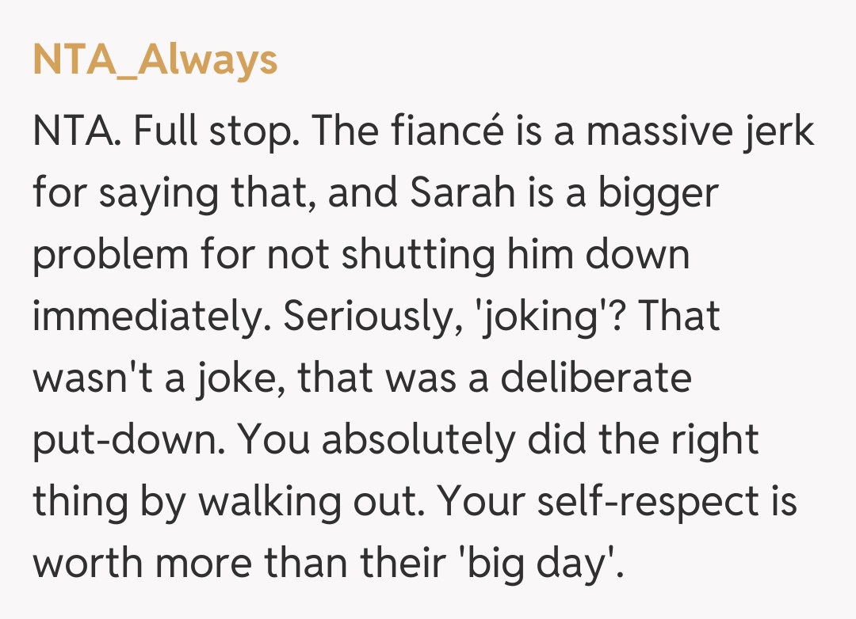Open the NTA_Always user profile link

(x=155, y=59)
